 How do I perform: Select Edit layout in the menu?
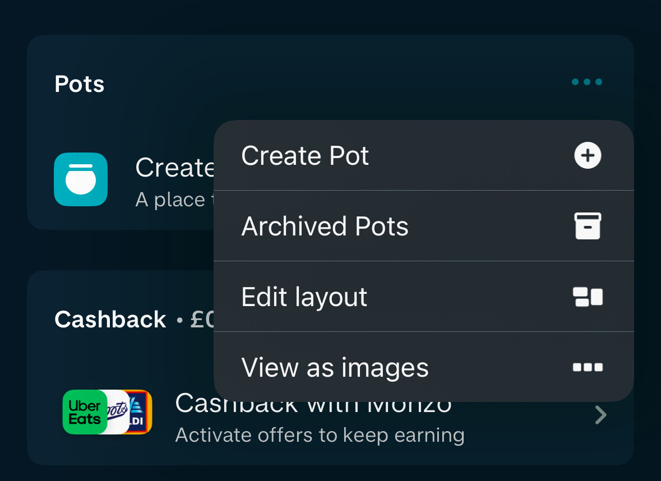point(424,297)
